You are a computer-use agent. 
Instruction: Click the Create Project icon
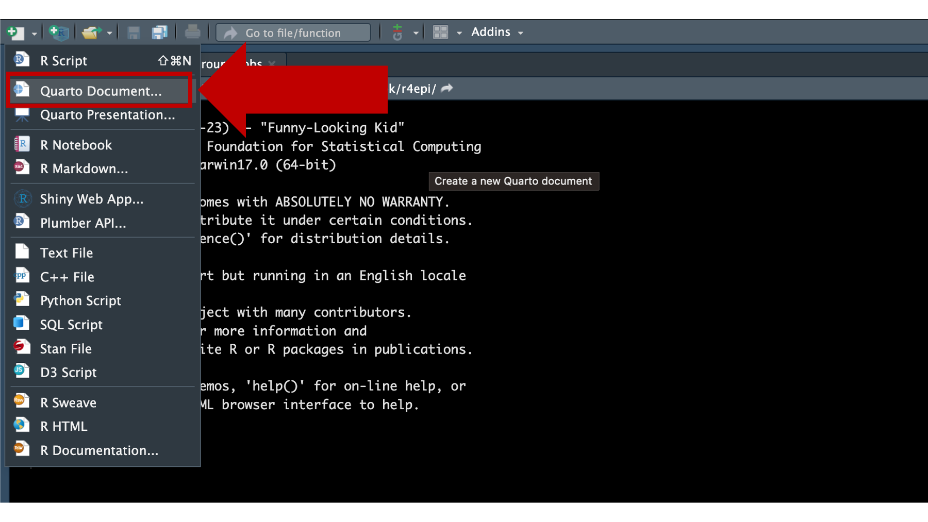59,32
